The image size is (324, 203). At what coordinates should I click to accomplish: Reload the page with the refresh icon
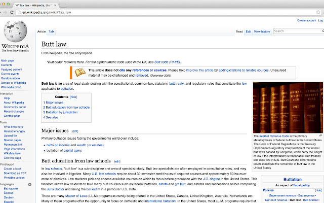pyautogui.click(x=12, y=12)
